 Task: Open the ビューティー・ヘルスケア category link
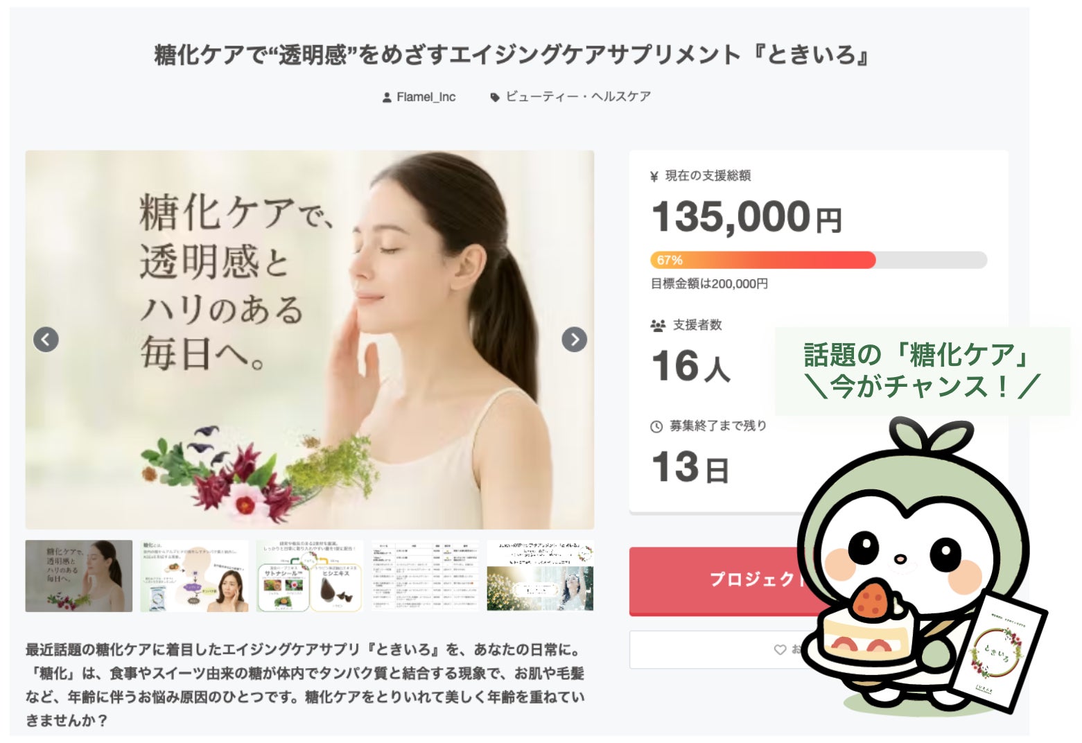coord(578,96)
